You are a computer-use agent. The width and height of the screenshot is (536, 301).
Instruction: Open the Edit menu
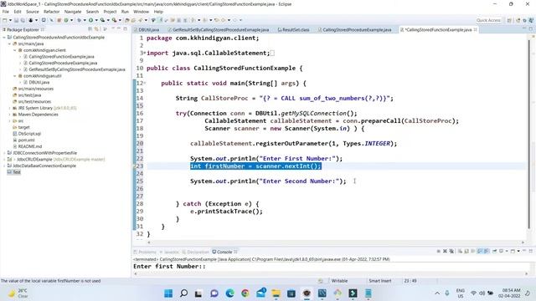[x=18, y=12]
